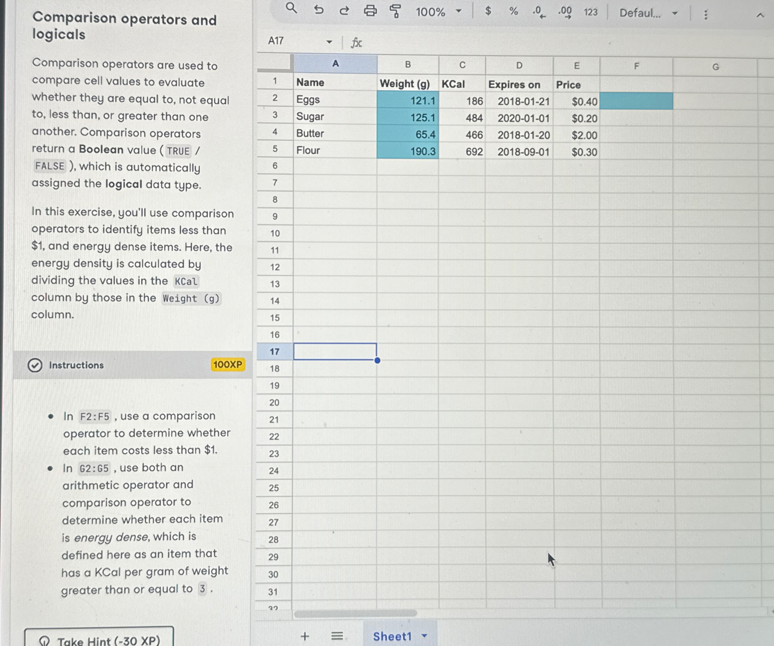Expand the name box dropdown arrow

pyautogui.click(x=329, y=42)
